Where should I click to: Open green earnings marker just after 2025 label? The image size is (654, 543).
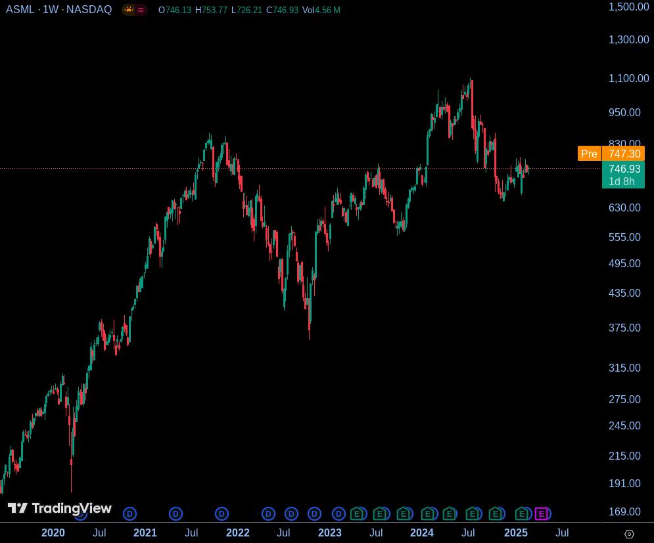[522, 514]
